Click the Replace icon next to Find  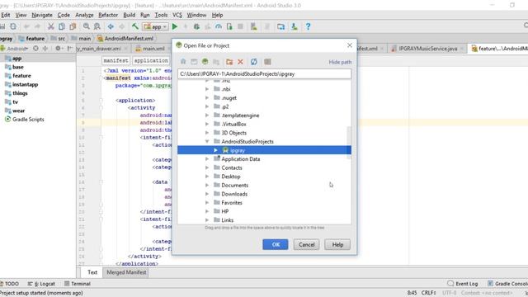97,26
